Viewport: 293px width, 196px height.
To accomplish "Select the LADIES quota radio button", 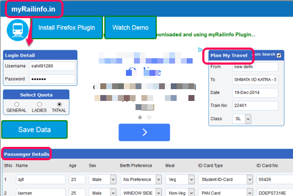I will point(39,104).
